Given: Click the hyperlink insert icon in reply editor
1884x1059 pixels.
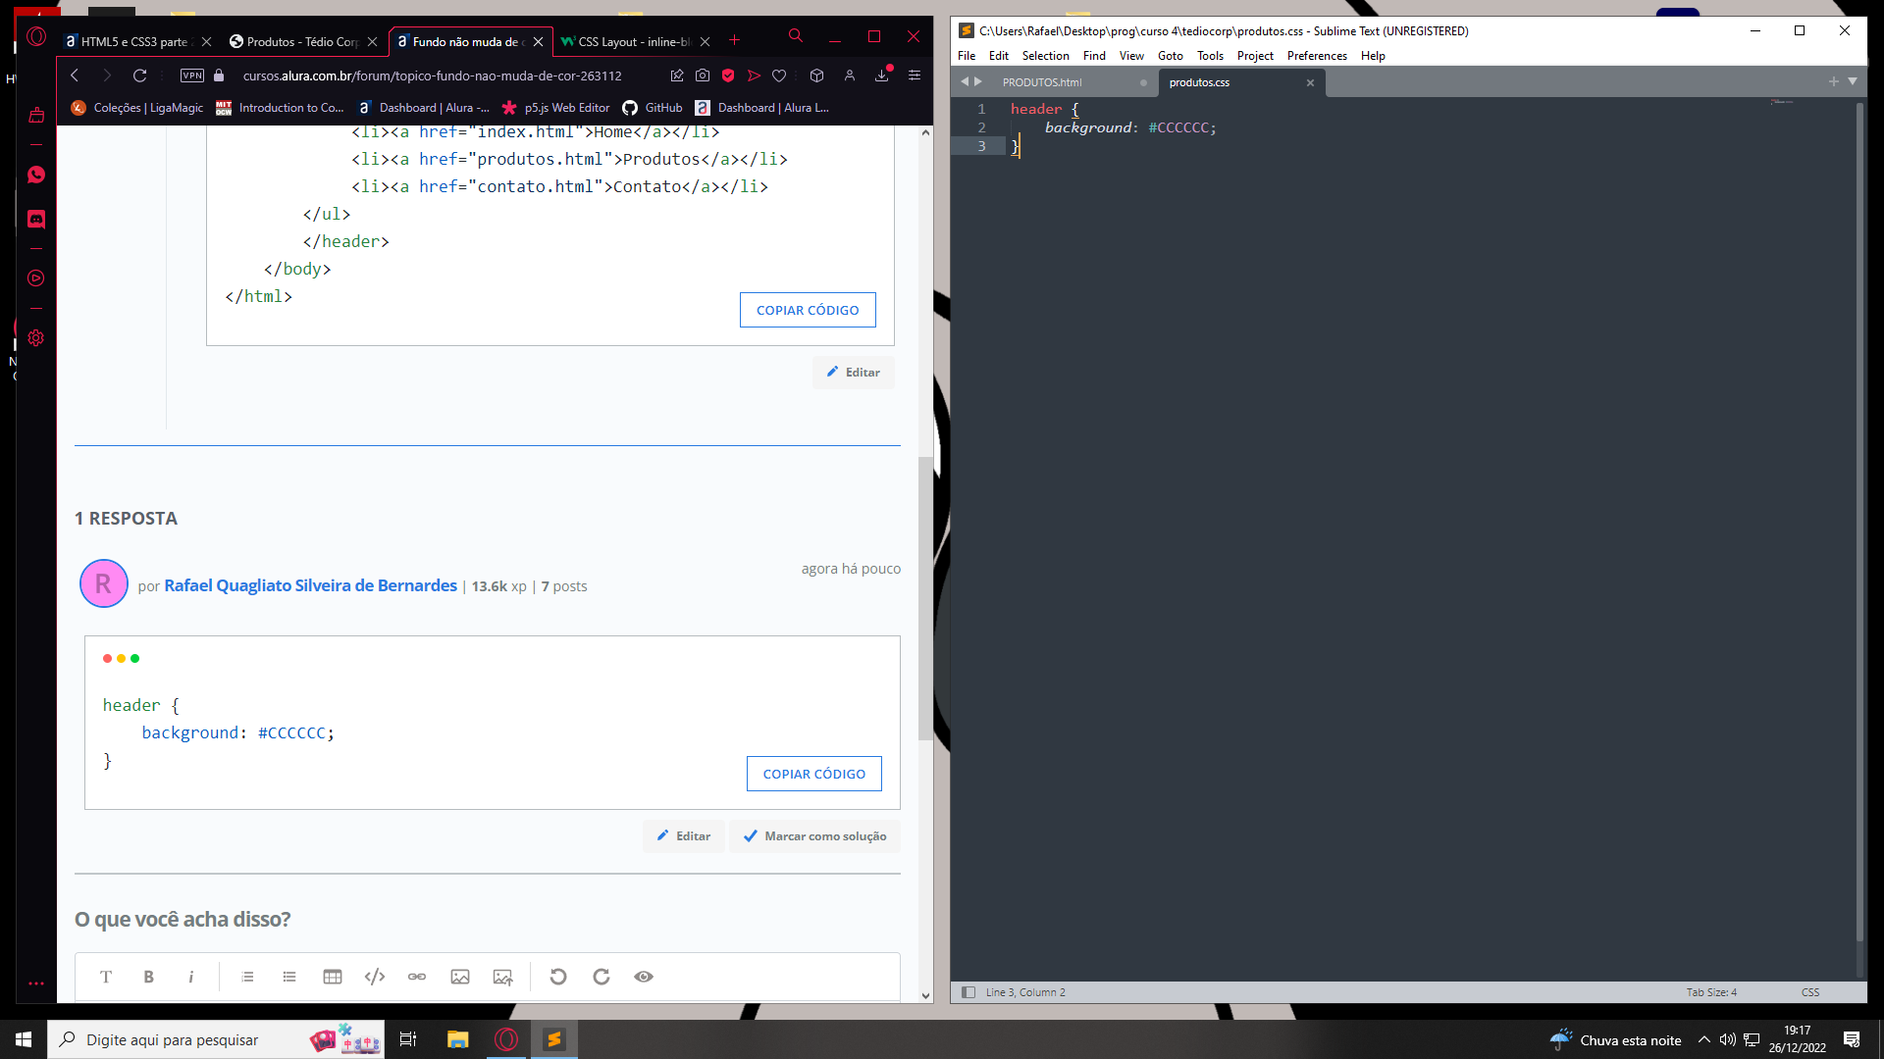Looking at the screenshot, I should click(417, 977).
